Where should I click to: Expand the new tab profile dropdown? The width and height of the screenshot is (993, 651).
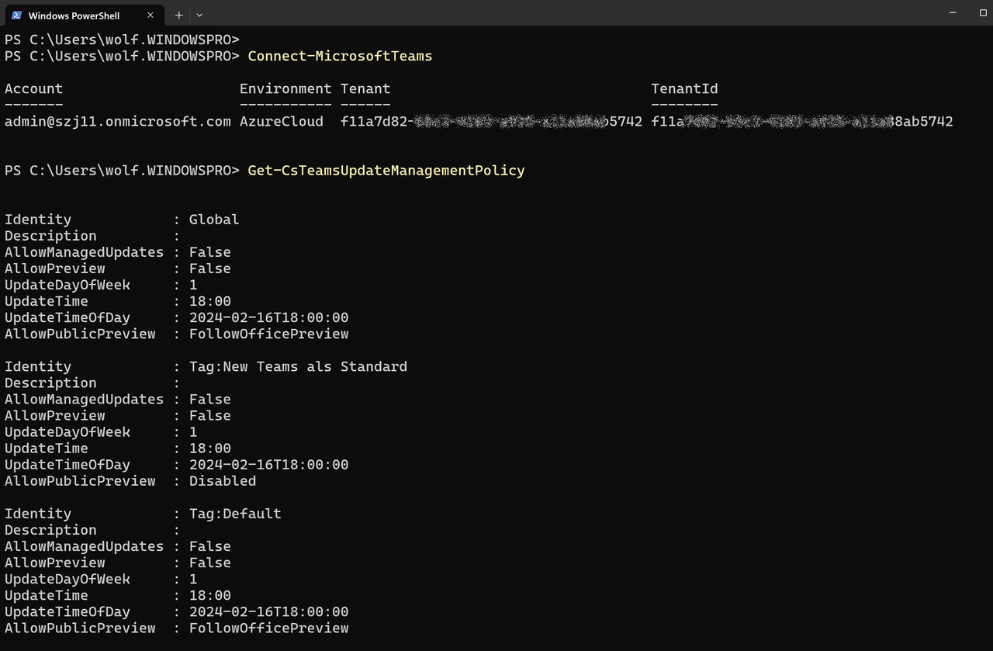pyautogui.click(x=199, y=15)
